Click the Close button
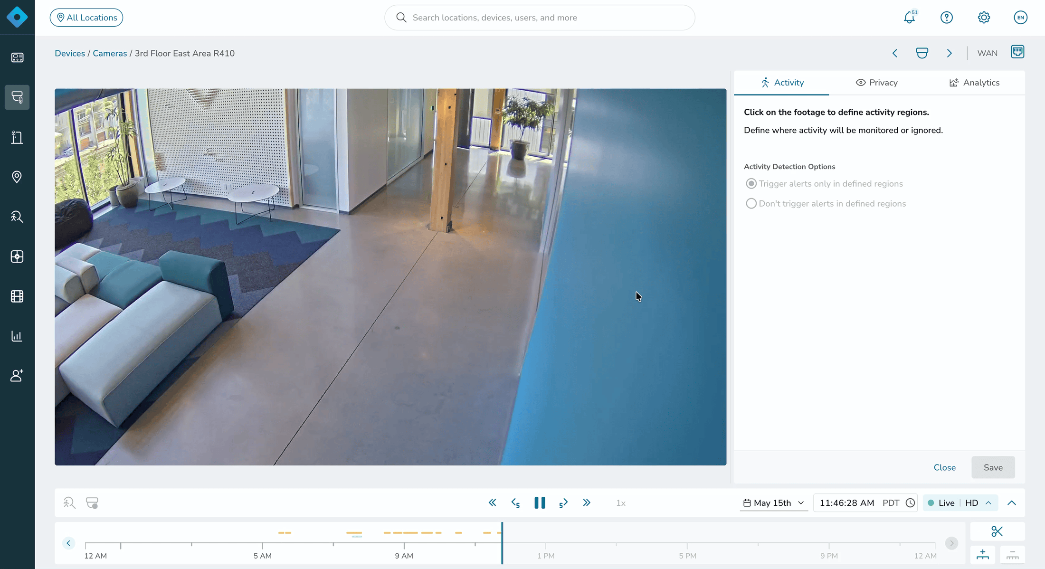 944,467
